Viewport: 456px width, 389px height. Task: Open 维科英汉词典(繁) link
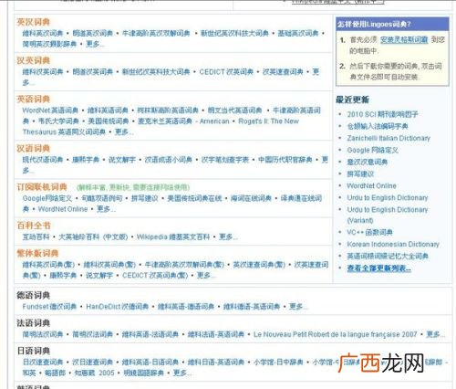48,265
